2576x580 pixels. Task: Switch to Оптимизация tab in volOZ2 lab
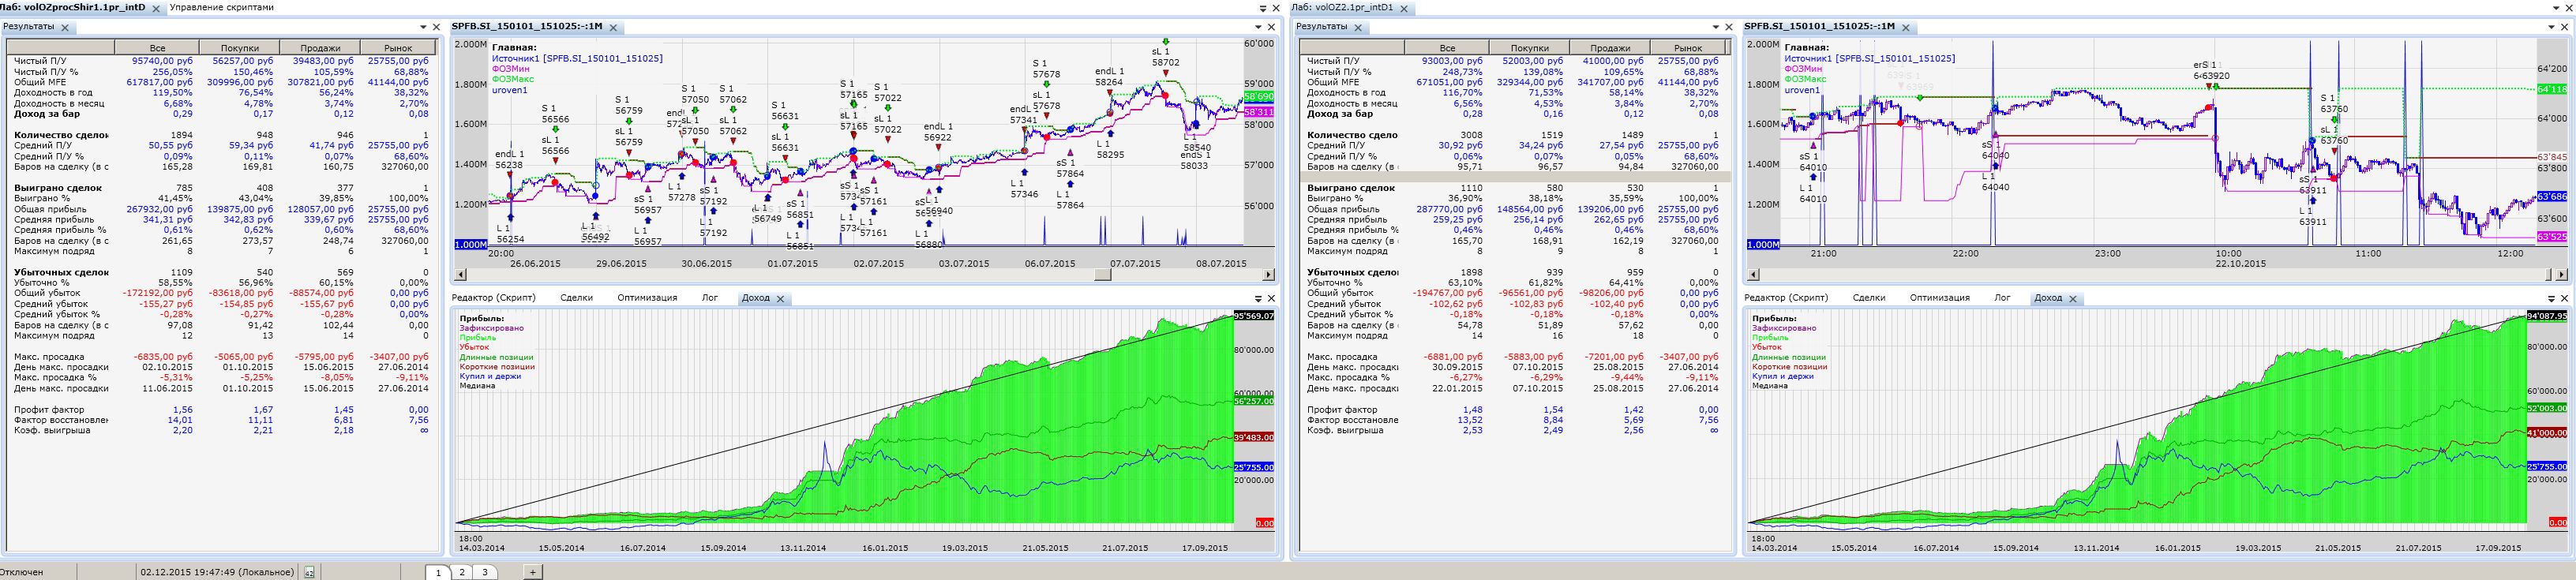pyautogui.click(x=1940, y=298)
